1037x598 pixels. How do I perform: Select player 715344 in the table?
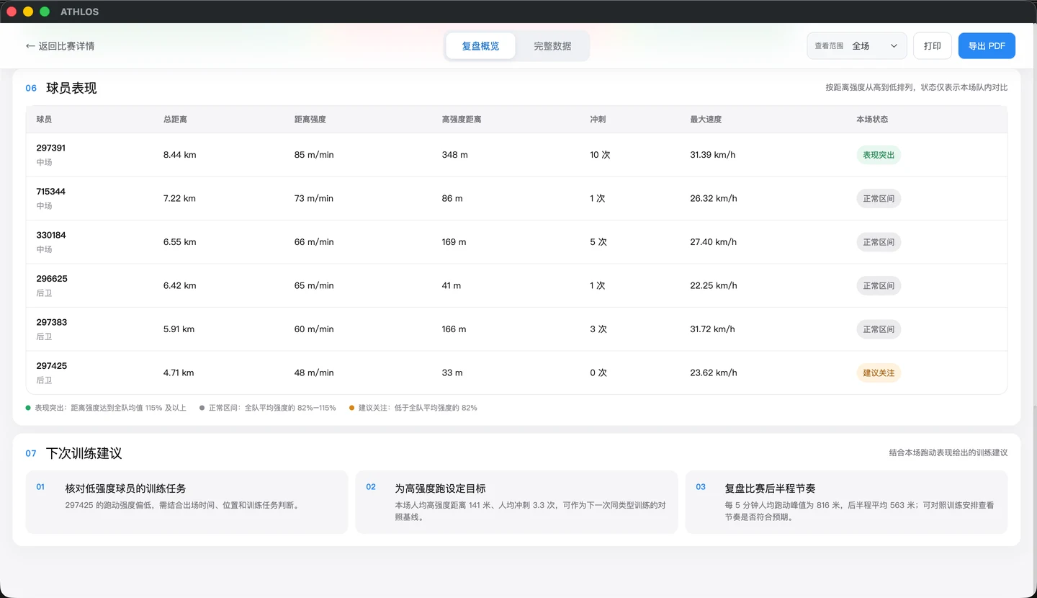point(516,199)
